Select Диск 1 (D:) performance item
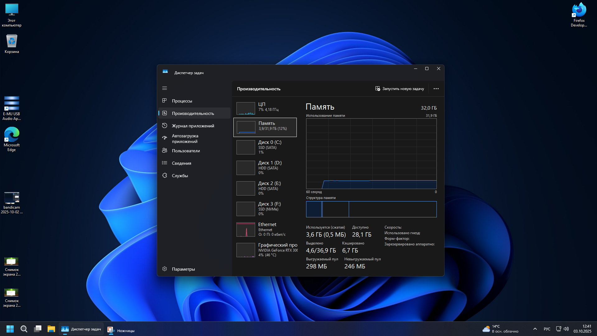The image size is (597, 336). tap(265, 168)
